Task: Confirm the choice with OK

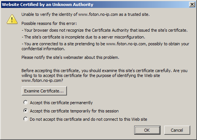Action: 147,130
